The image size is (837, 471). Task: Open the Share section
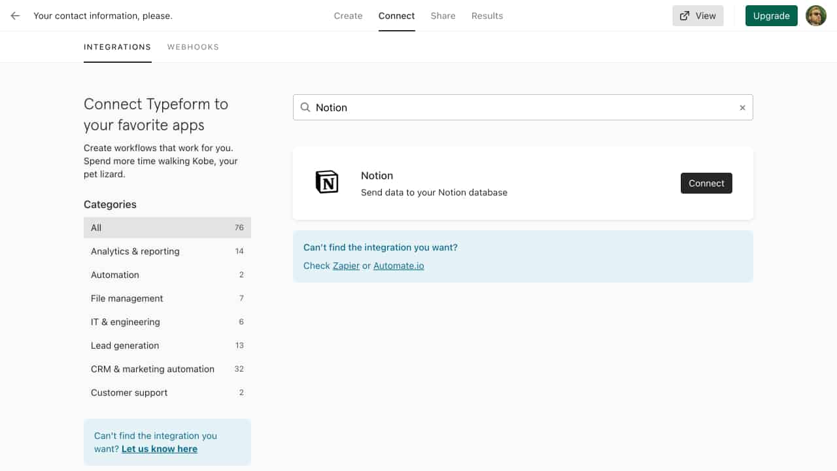pos(443,15)
